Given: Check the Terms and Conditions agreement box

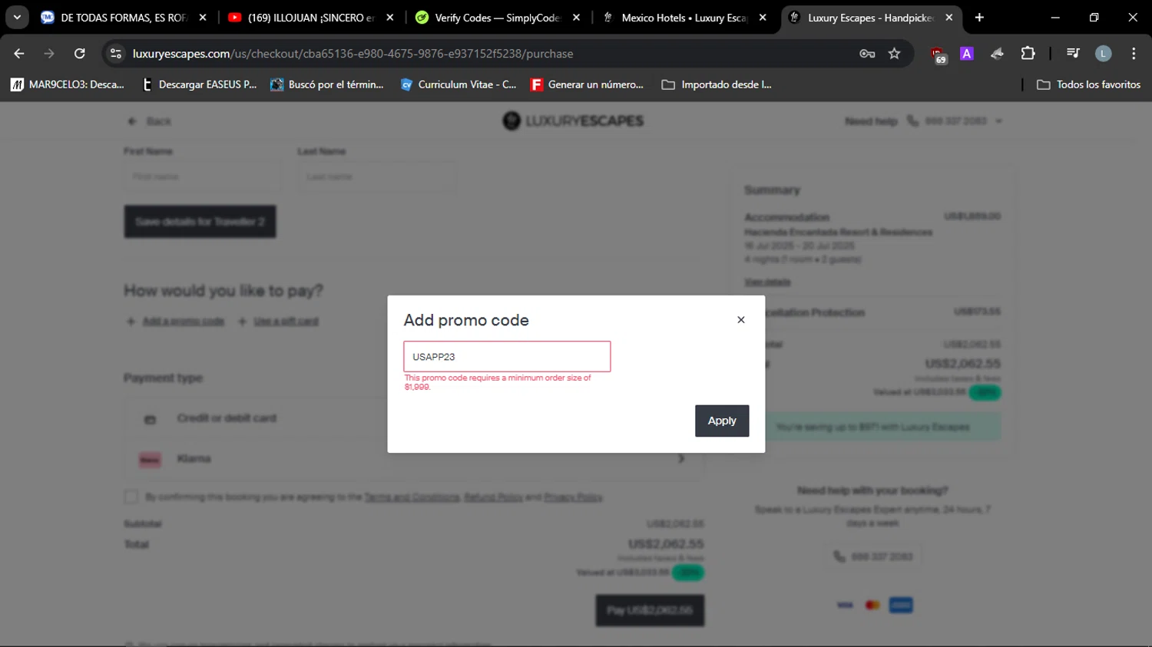Looking at the screenshot, I should point(131,497).
